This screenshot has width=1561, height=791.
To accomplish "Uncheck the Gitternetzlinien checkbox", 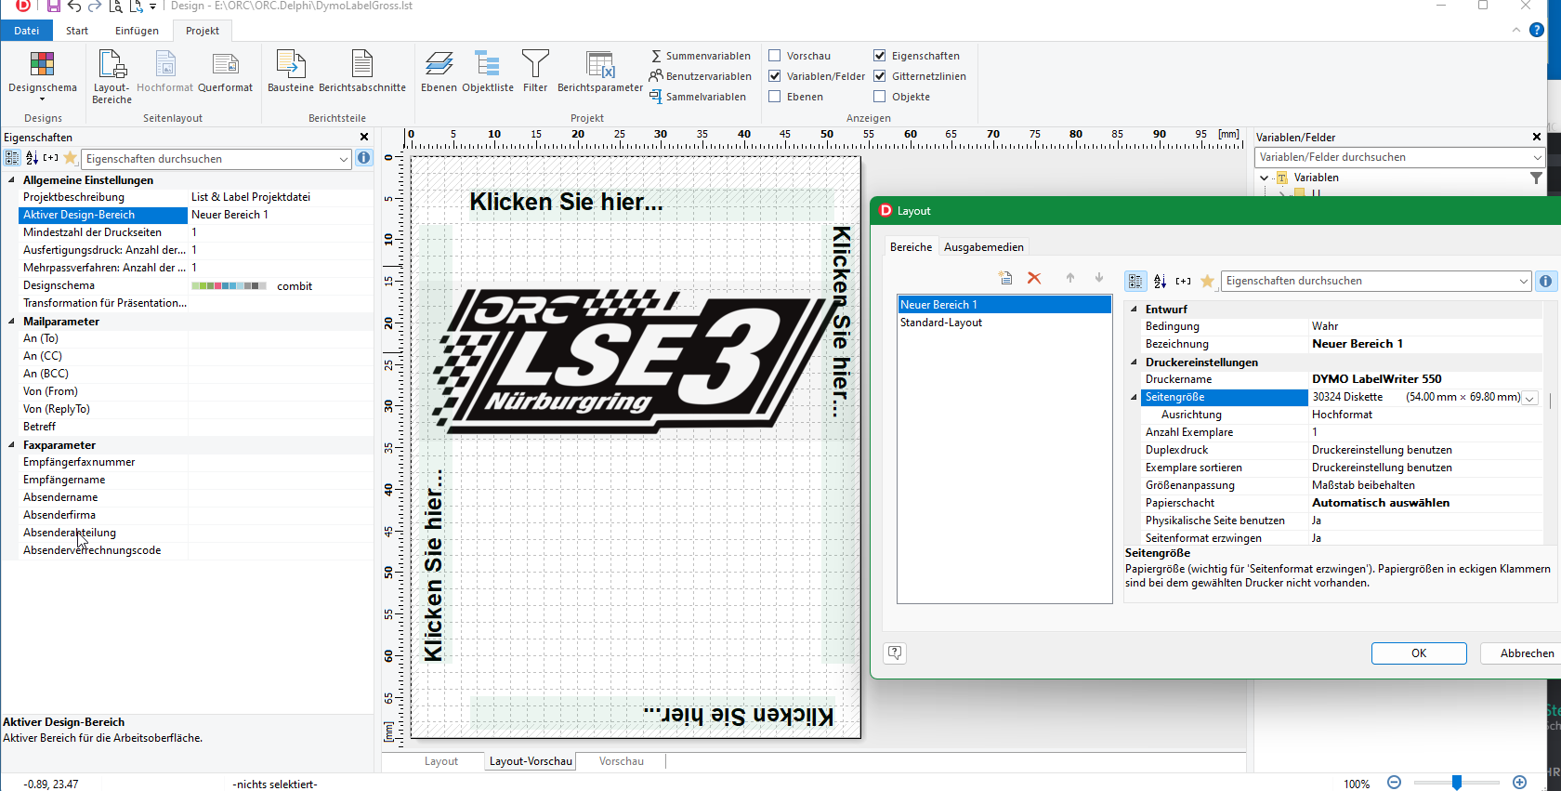I will pyautogui.click(x=880, y=76).
